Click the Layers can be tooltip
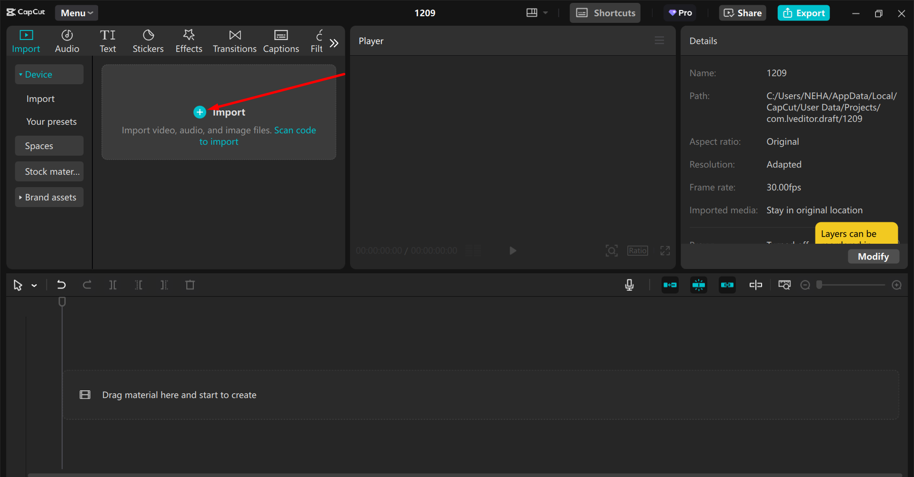The image size is (914, 477). pos(856,233)
